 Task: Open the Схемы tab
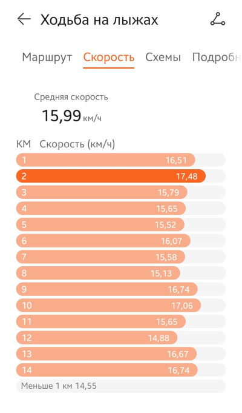point(163,57)
